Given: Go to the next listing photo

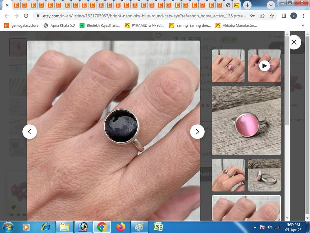Looking at the screenshot, I should (x=197, y=132).
